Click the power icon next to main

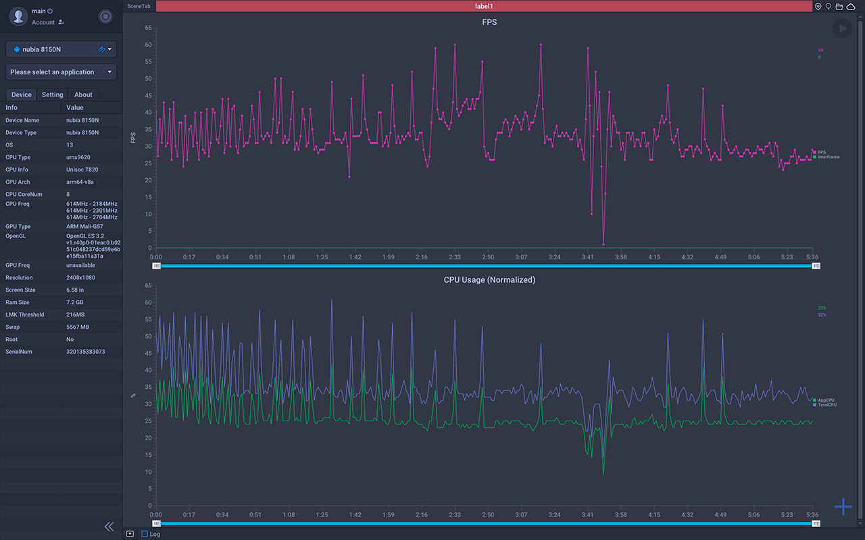tap(51, 11)
